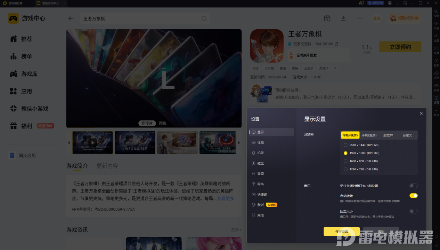Click the pop-out window icon in title bar

405,3
